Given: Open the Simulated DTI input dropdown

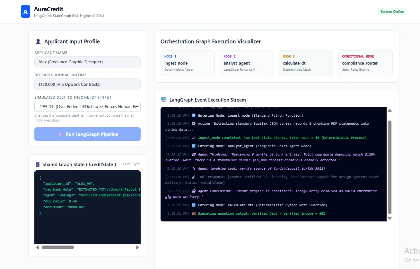Looking at the screenshot, I should pyautogui.click(x=87, y=106).
